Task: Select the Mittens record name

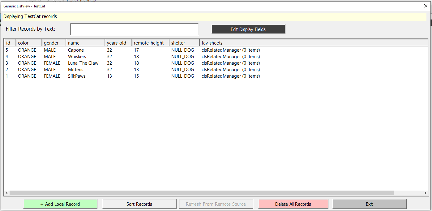Action: coord(75,70)
